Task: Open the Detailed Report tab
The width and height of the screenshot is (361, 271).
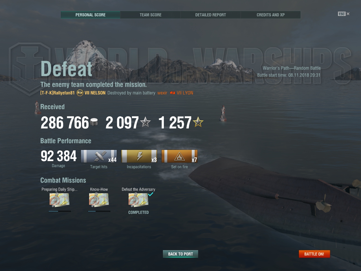Action: pyautogui.click(x=211, y=15)
